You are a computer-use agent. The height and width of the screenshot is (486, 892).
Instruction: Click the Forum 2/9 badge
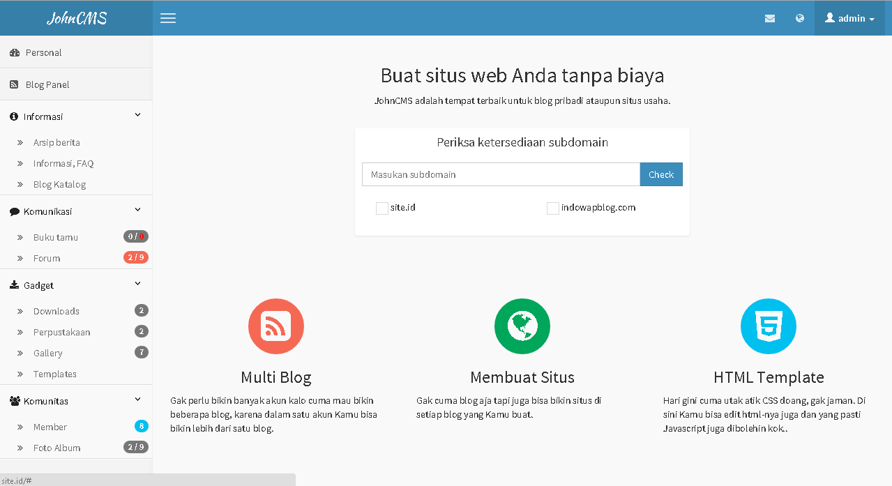(136, 257)
